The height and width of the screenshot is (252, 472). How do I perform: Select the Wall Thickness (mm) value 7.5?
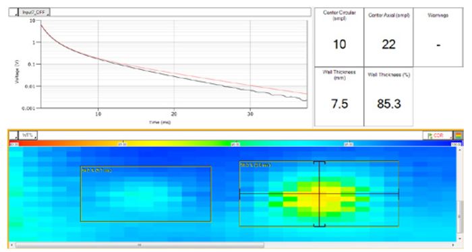(x=340, y=104)
